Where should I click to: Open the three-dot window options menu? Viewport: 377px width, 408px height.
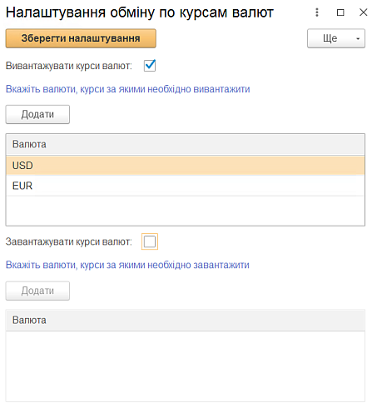[x=317, y=12]
